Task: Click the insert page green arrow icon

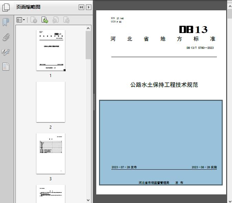Action: [x=45, y=20]
